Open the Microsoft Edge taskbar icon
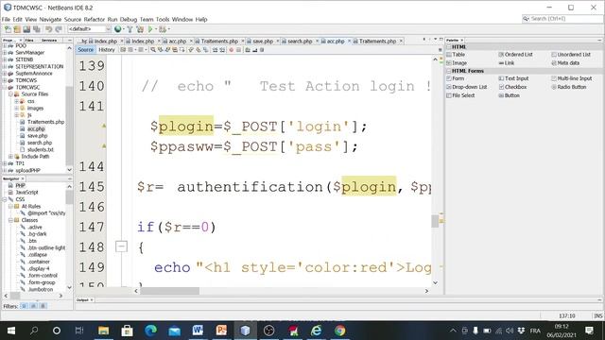The image size is (605, 340). coord(150,331)
